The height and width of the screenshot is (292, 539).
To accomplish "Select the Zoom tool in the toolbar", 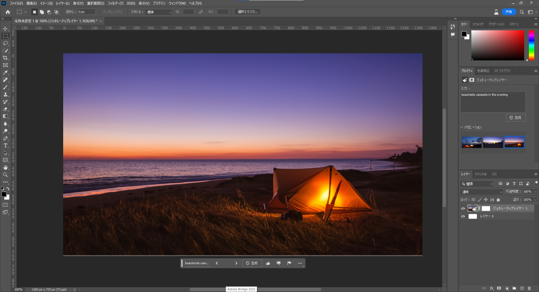I will 5,174.
